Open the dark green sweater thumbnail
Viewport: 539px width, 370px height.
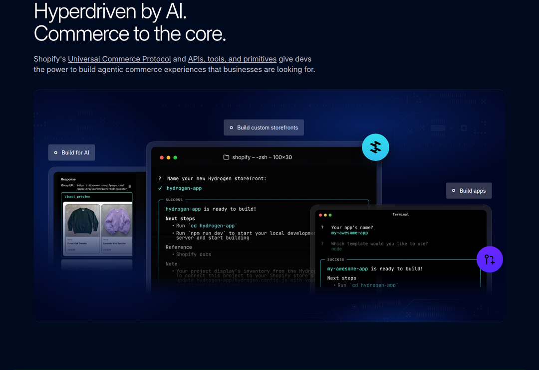point(82,221)
